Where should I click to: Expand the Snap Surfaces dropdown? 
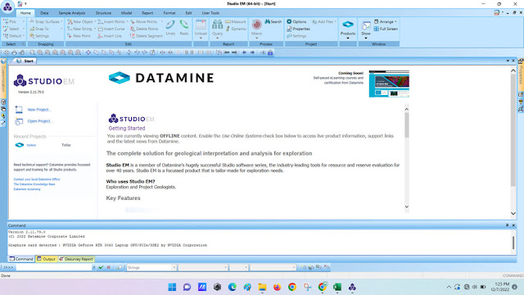point(61,22)
